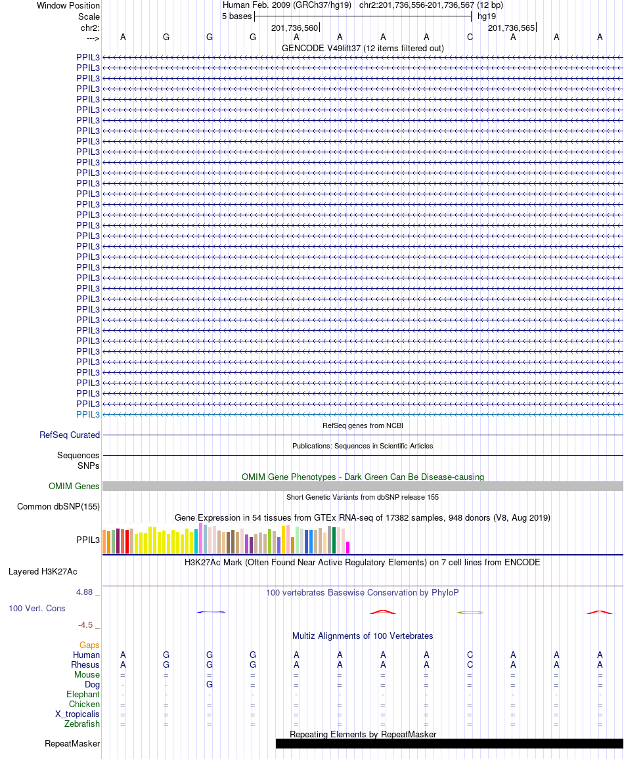Select the Rhesus species row label
624x759 pixels.
click(85, 664)
